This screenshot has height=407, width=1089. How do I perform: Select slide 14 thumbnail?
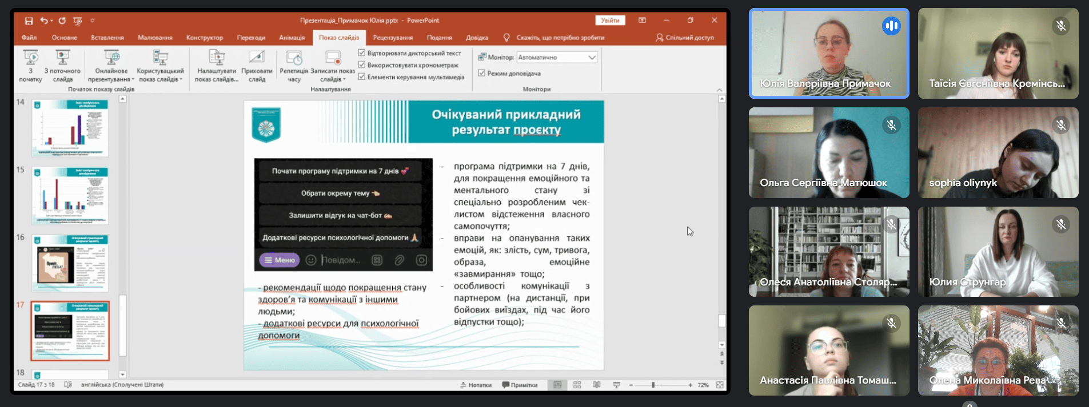click(70, 128)
